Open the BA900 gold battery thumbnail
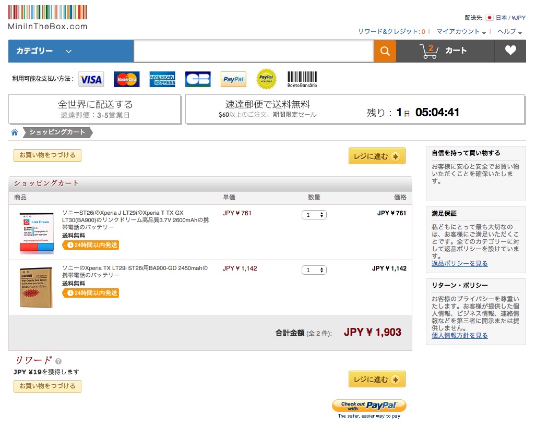 (x=36, y=287)
